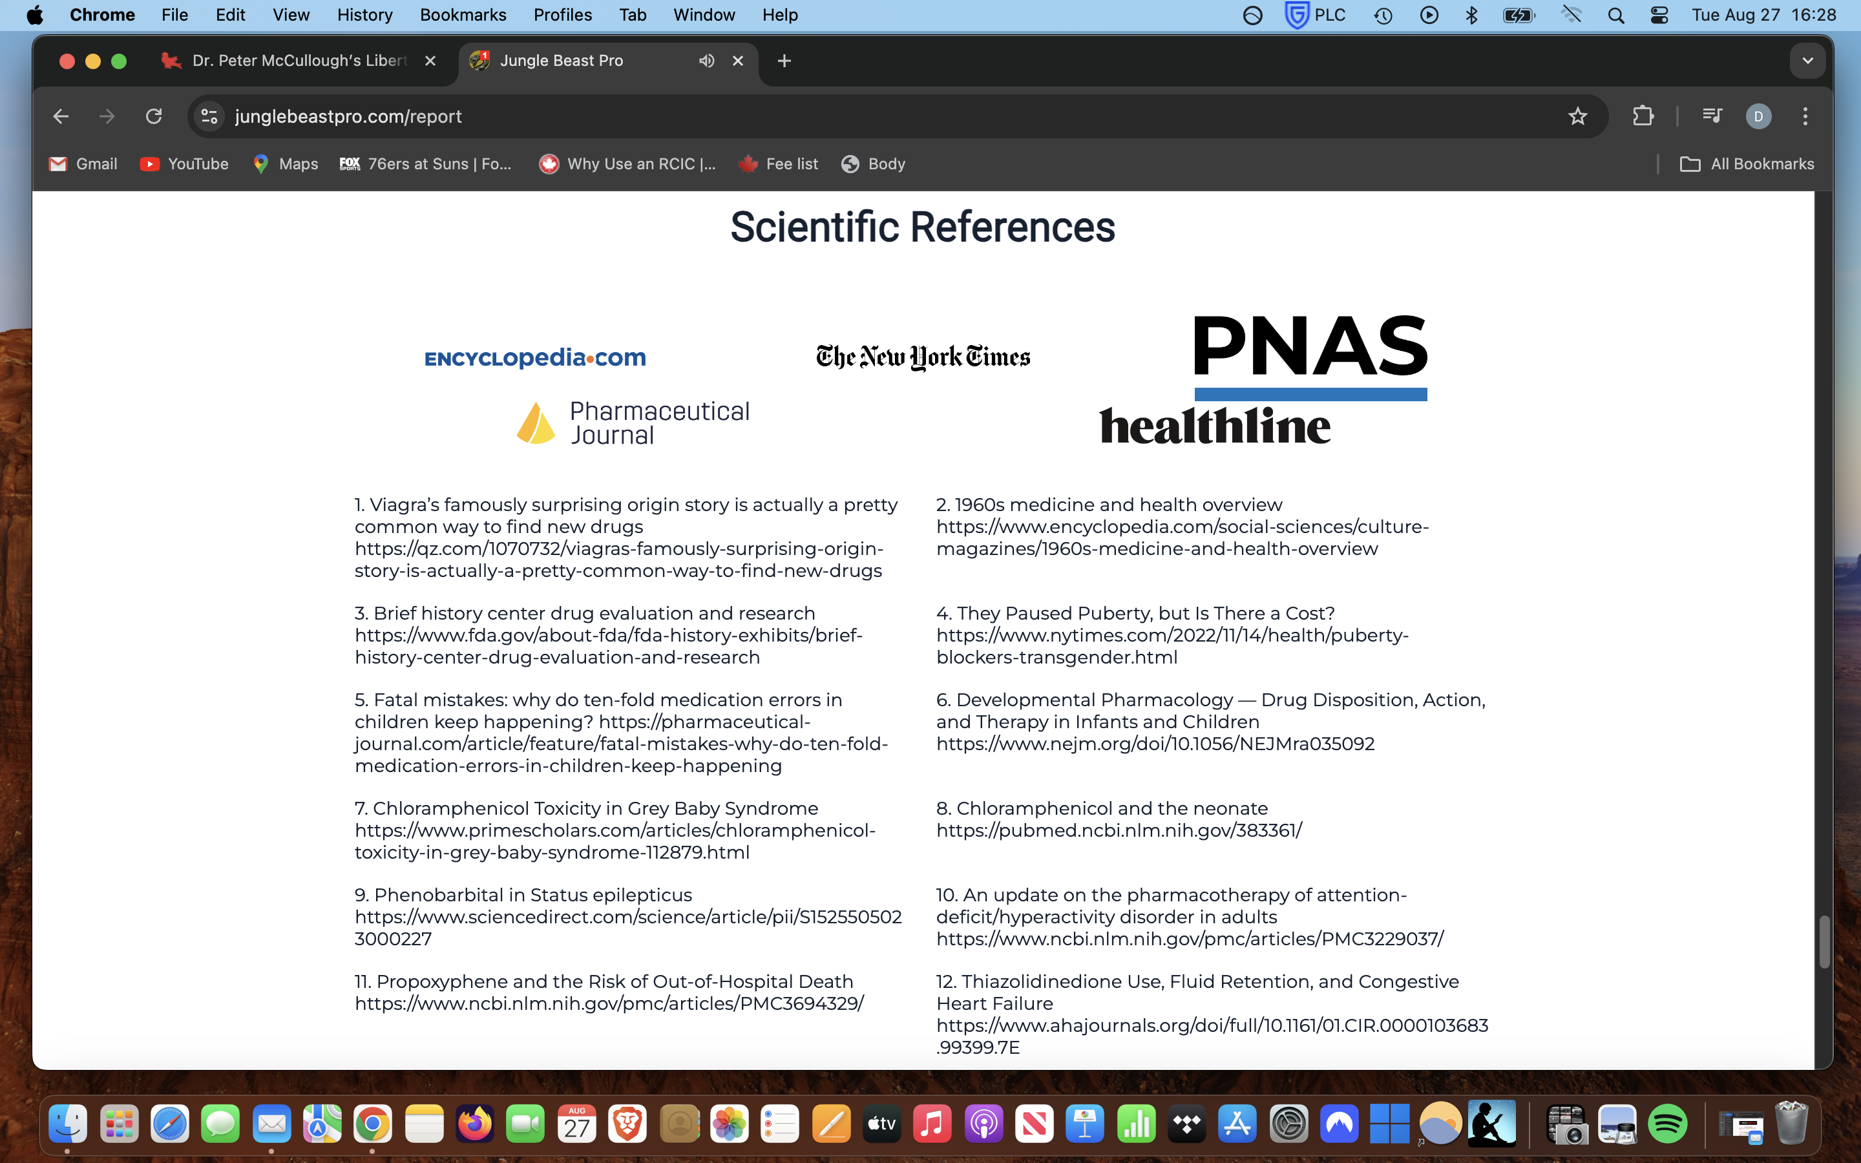Open the Bookmarks menu
The width and height of the screenshot is (1861, 1163).
[x=462, y=16]
